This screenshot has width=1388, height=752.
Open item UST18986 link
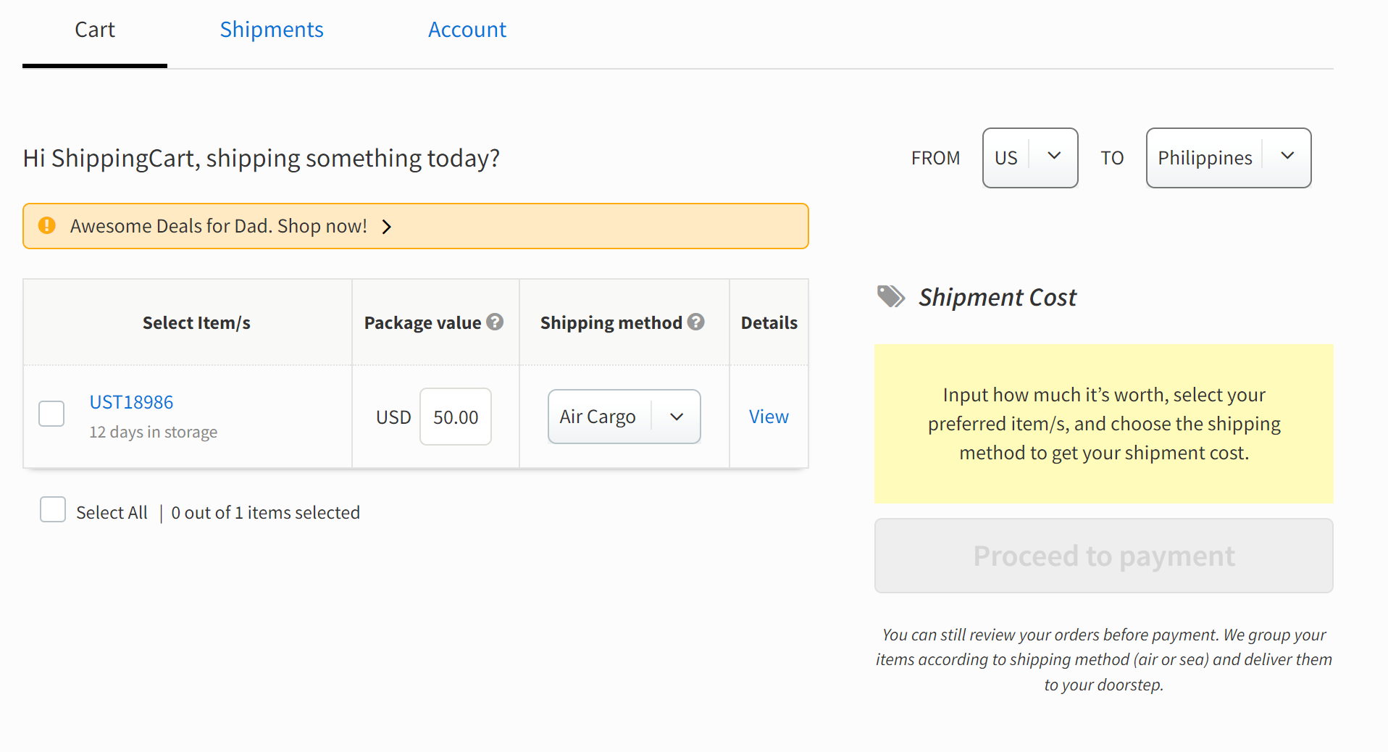pos(131,401)
